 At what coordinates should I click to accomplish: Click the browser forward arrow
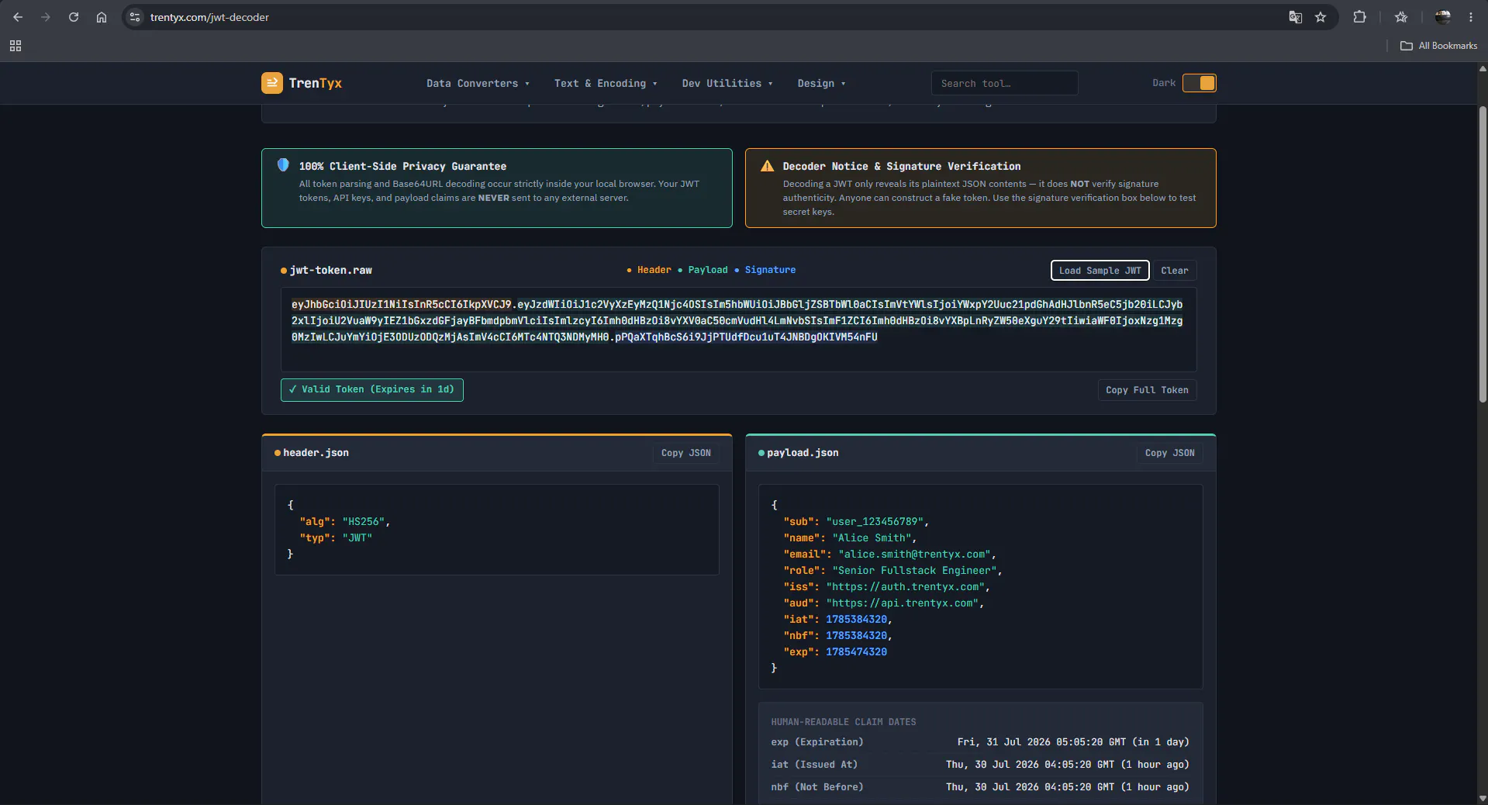click(46, 17)
